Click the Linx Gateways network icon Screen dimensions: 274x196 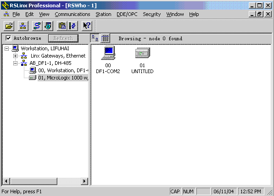(x=24, y=56)
